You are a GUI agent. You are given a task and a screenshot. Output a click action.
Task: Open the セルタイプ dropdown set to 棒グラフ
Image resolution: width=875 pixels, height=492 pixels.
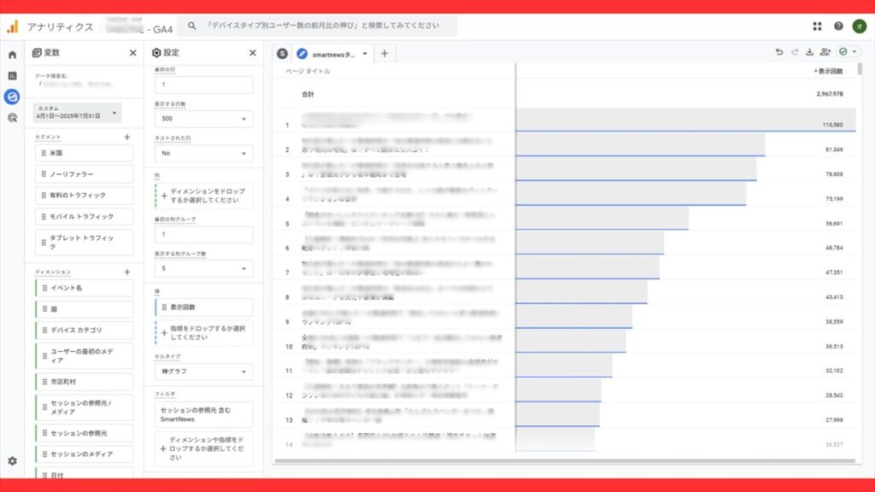(203, 372)
